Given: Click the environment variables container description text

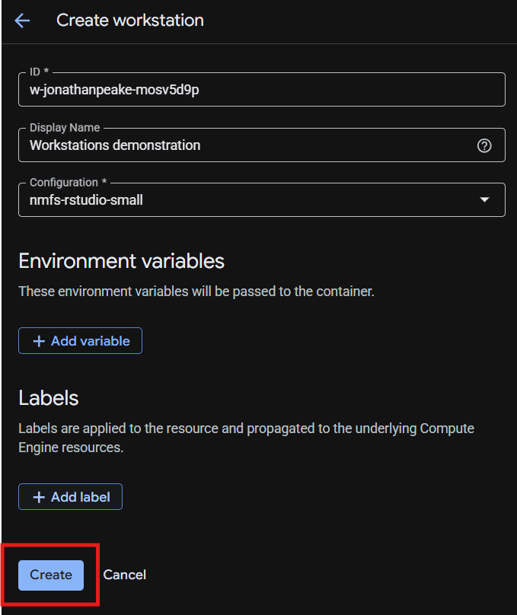Looking at the screenshot, I should tap(196, 292).
